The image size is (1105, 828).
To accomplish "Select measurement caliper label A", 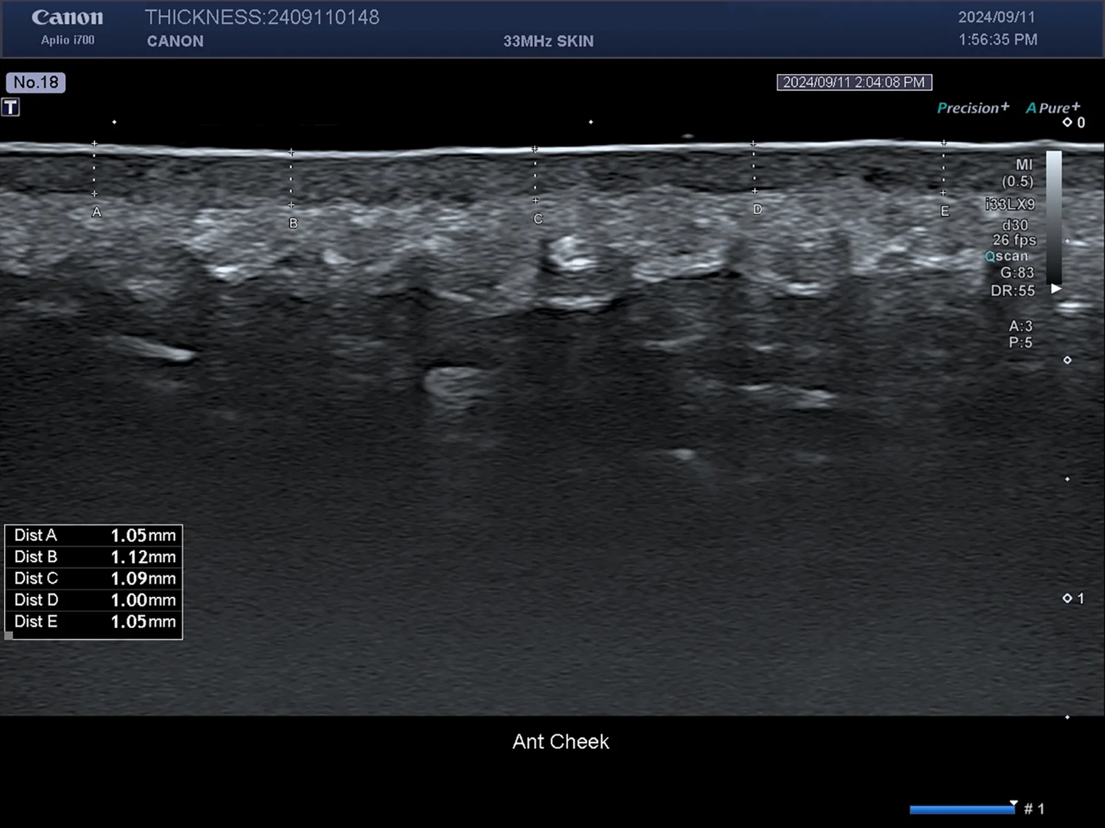I will pyautogui.click(x=97, y=213).
